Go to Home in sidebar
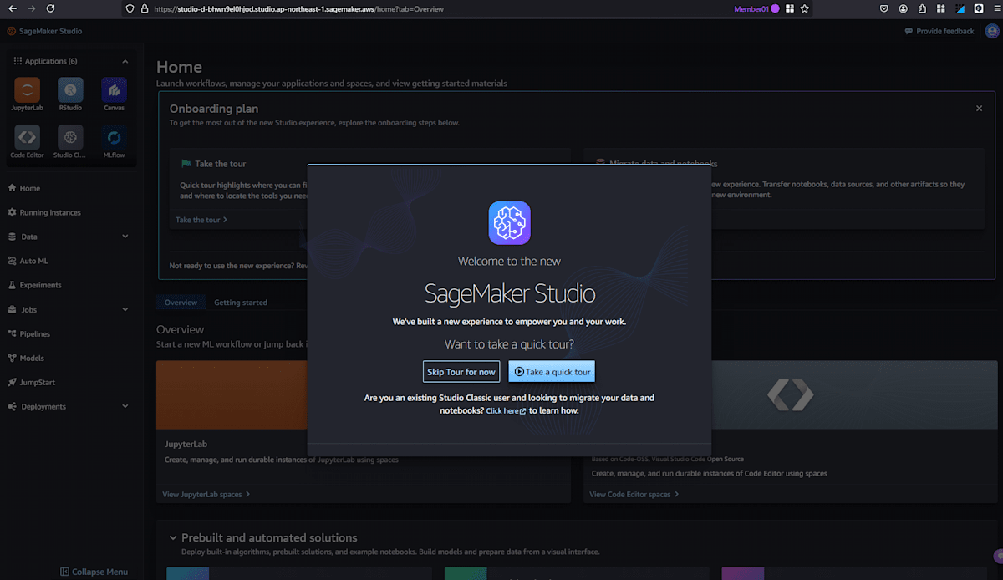Screen dimensions: 1003x580 [23, 188]
